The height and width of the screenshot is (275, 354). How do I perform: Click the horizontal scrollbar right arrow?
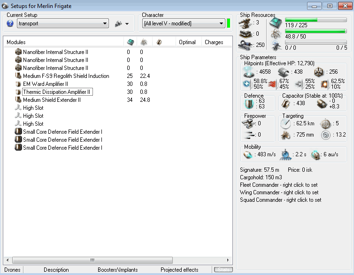pos(228,260)
